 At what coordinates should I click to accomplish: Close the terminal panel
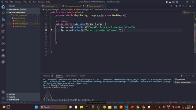193,76
